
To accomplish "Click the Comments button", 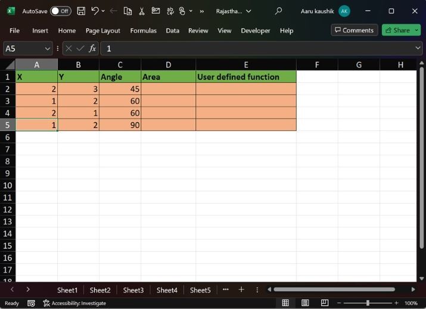I will [x=355, y=30].
